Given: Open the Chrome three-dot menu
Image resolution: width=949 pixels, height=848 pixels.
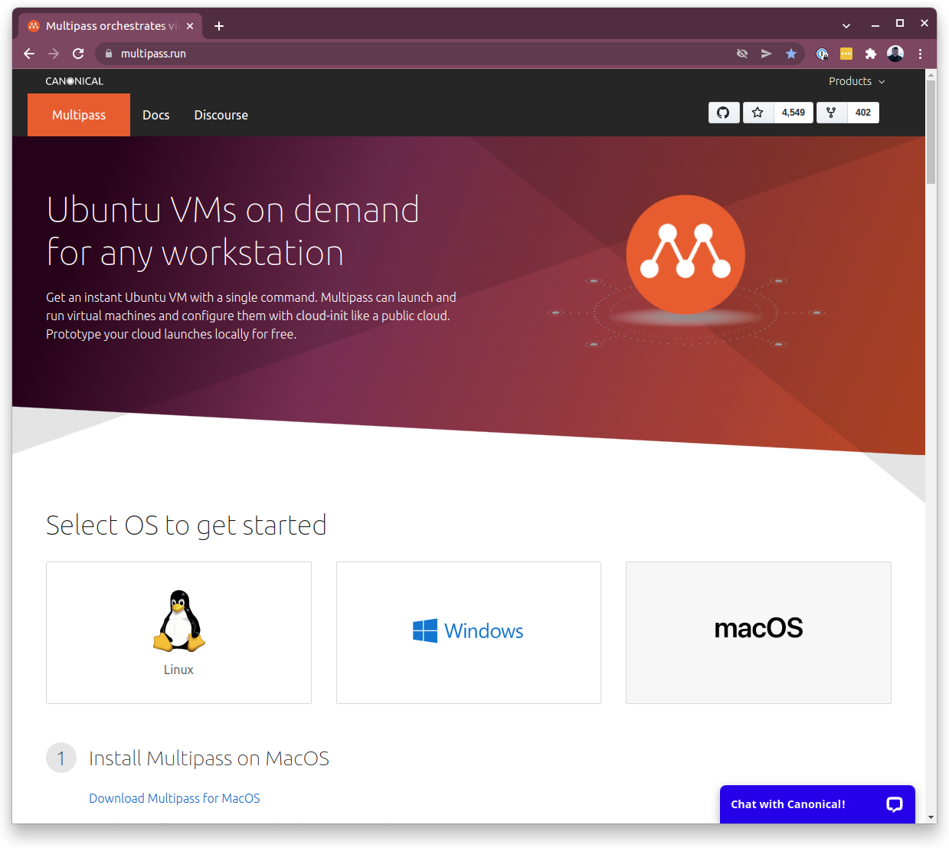Looking at the screenshot, I should click(x=920, y=54).
